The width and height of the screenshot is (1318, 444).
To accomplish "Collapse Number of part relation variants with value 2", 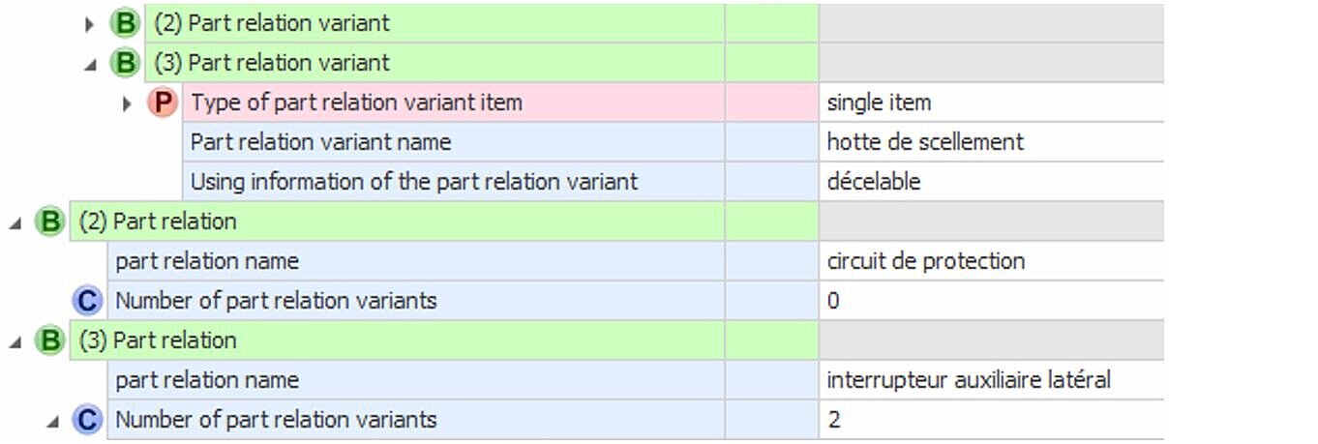I will (x=53, y=421).
